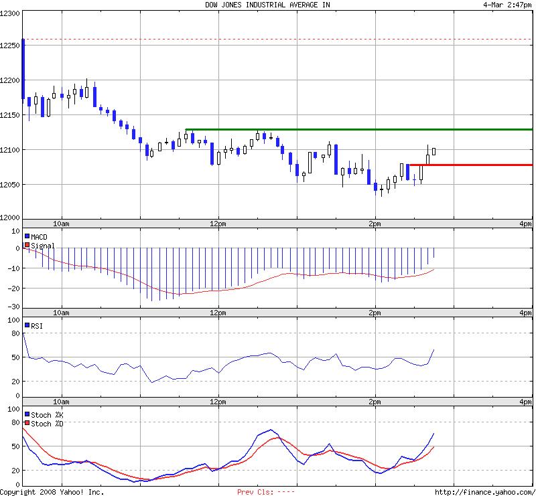Select the 12000 price axis label

tap(10, 218)
